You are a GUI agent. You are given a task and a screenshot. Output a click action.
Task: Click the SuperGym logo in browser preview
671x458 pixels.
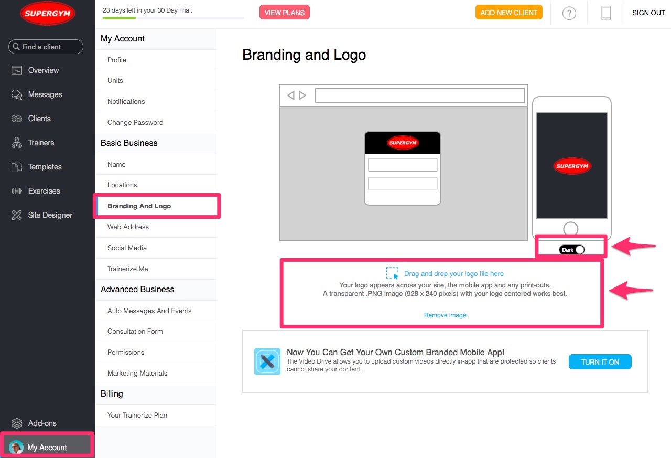pos(403,142)
